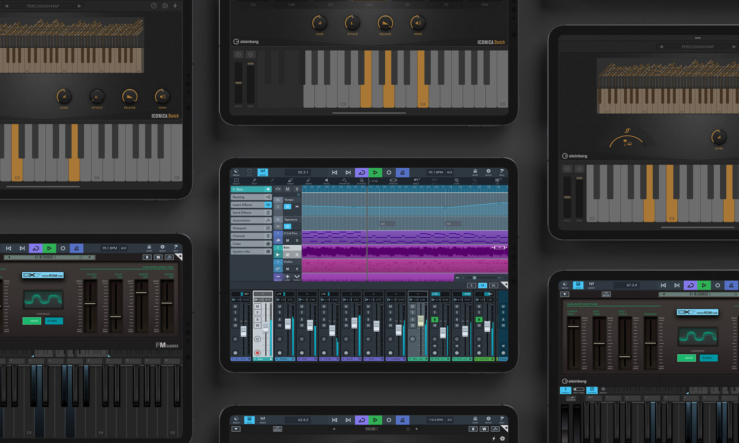Screen dimensions: 739x443
Task: Open Setup on bottom Violins iPad
Action: point(488,420)
